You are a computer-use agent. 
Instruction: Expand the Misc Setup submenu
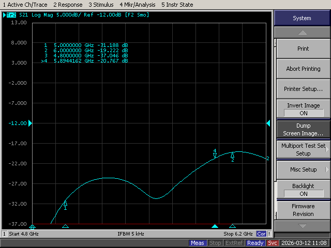tap(304, 169)
